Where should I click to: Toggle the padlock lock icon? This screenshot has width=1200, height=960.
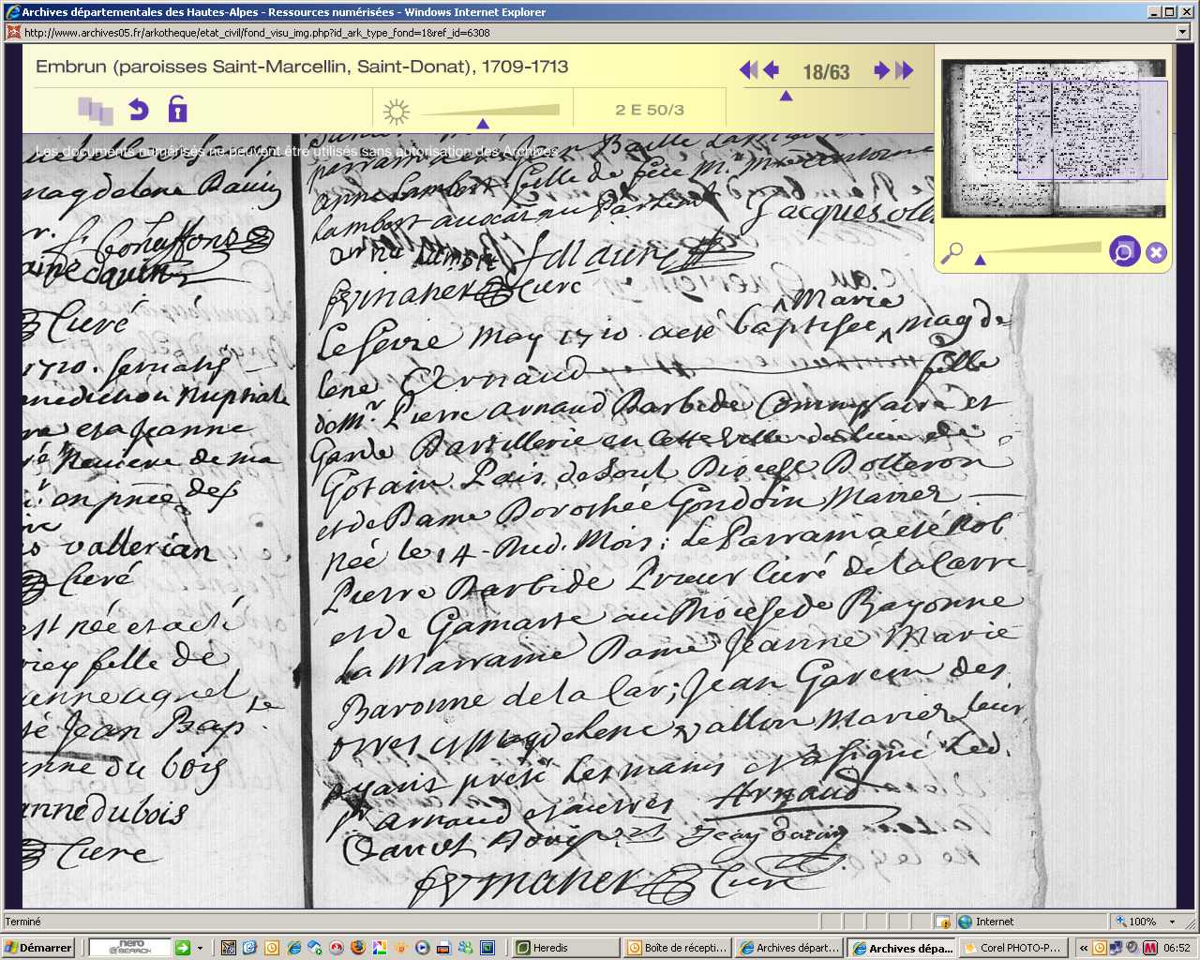177,110
